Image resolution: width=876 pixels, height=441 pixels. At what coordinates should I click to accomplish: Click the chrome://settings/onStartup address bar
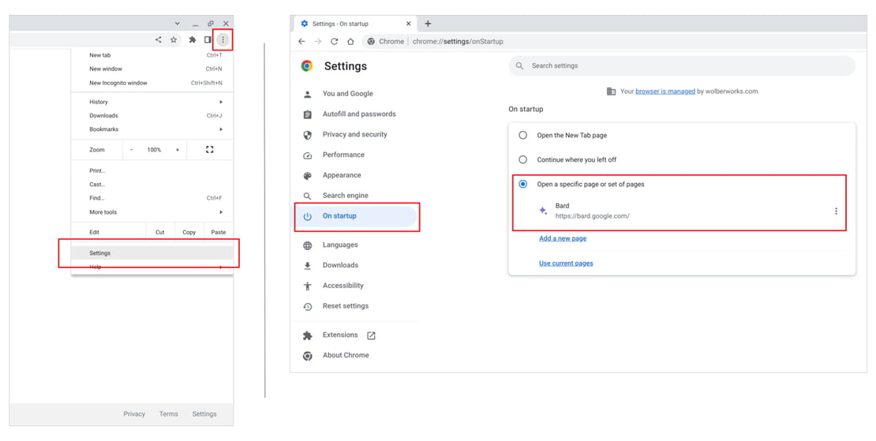tap(458, 41)
